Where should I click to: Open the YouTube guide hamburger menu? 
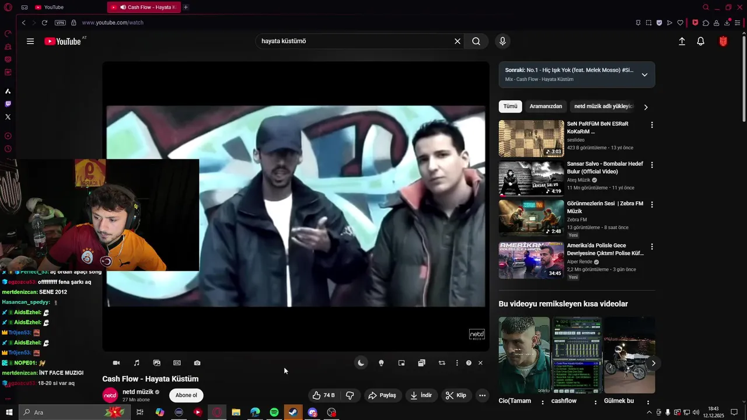coord(30,41)
